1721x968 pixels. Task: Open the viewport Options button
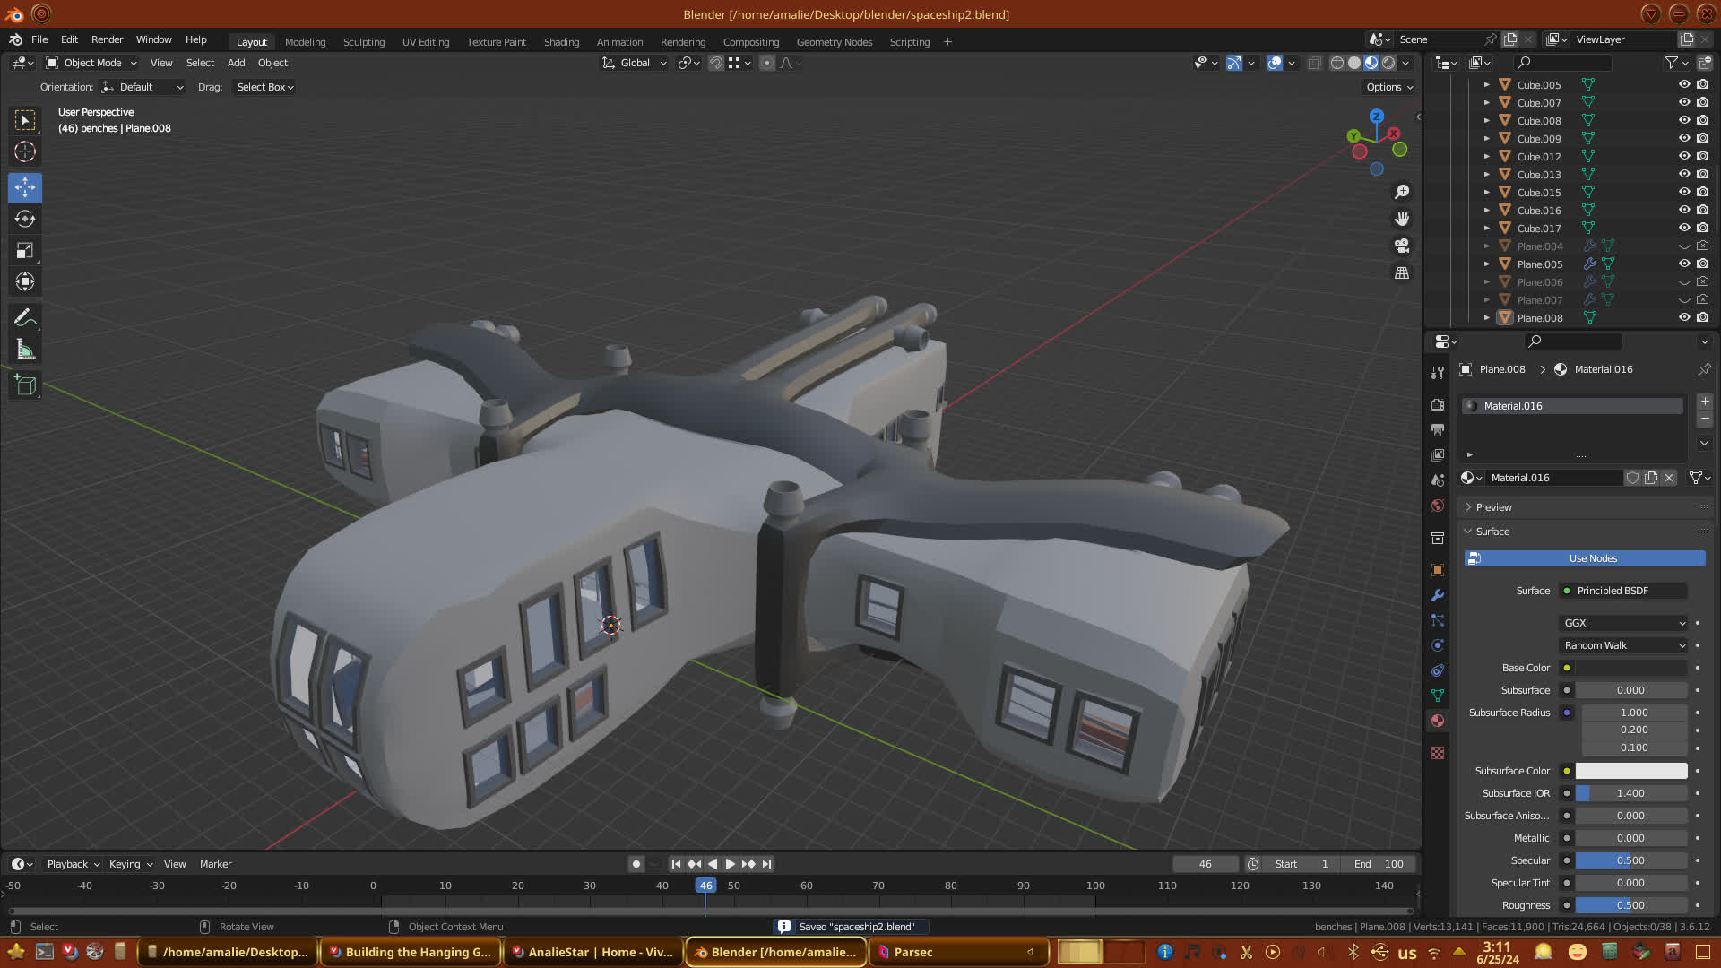click(1389, 87)
